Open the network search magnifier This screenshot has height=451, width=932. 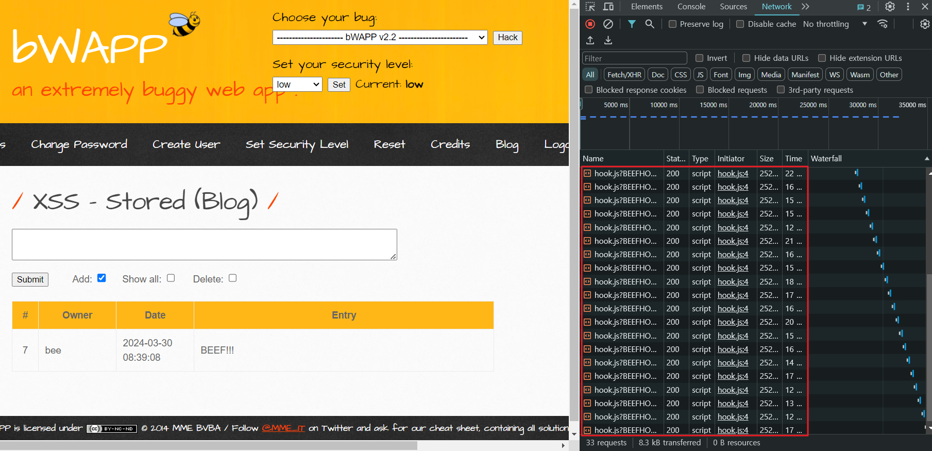pyautogui.click(x=650, y=24)
